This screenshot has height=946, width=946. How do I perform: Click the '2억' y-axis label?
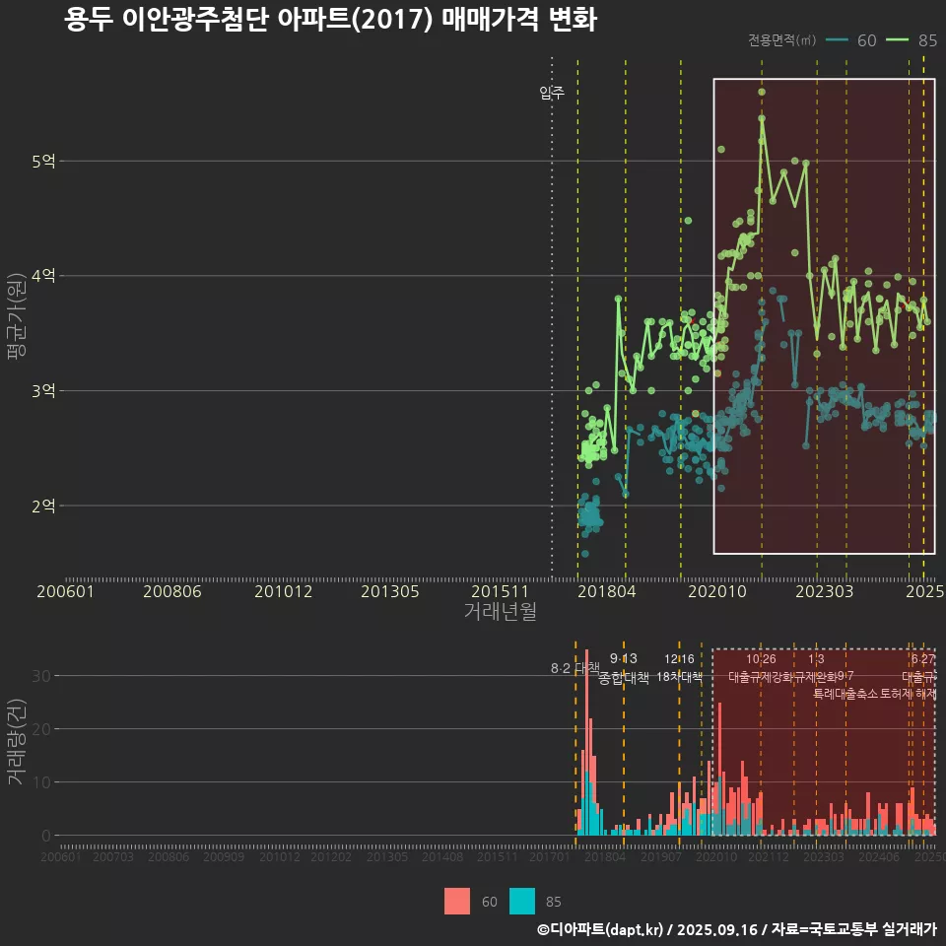pyautogui.click(x=43, y=506)
